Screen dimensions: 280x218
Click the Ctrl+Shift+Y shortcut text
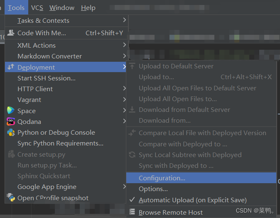pyautogui.click(x=104, y=33)
